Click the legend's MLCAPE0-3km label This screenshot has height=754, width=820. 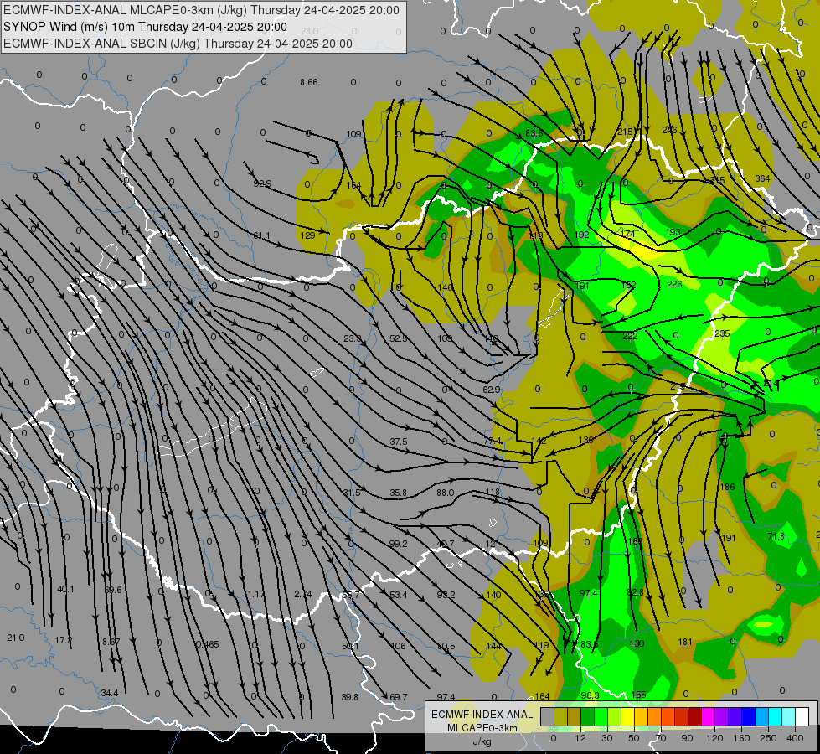(x=482, y=728)
